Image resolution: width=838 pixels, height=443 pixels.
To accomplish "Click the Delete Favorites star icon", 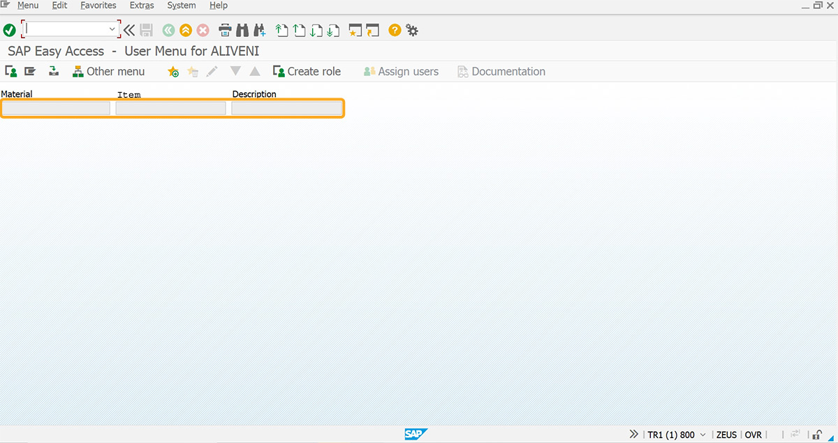I will (x=193, y=71).
